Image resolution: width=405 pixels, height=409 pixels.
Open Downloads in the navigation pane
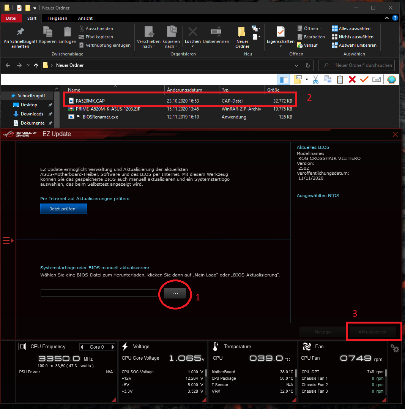tap(32, 114)
